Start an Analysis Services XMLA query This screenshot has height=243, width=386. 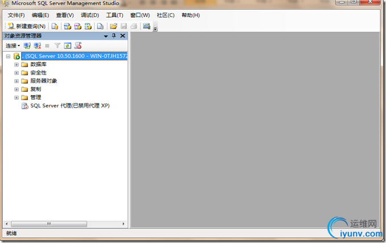(x=88, y=26)
